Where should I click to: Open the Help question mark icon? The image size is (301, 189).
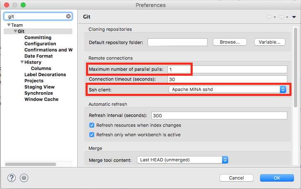[12, 178]
